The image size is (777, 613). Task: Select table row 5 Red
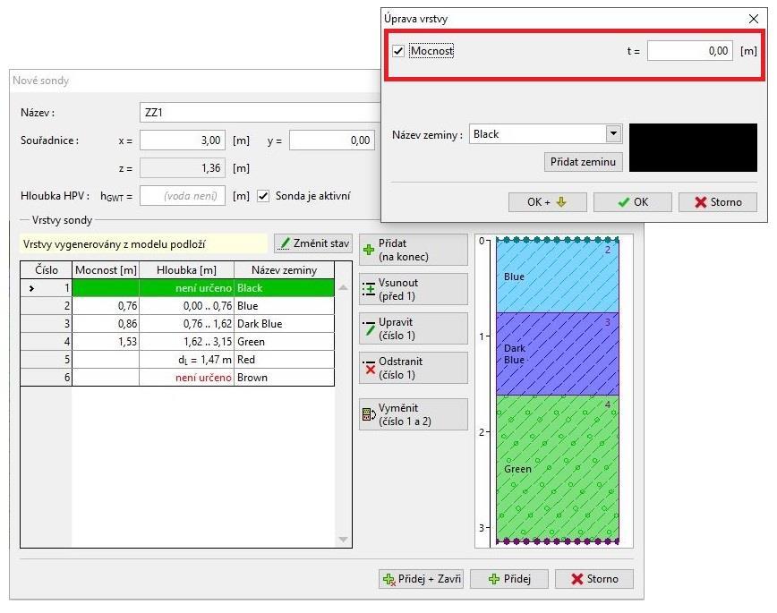[177, 359]
